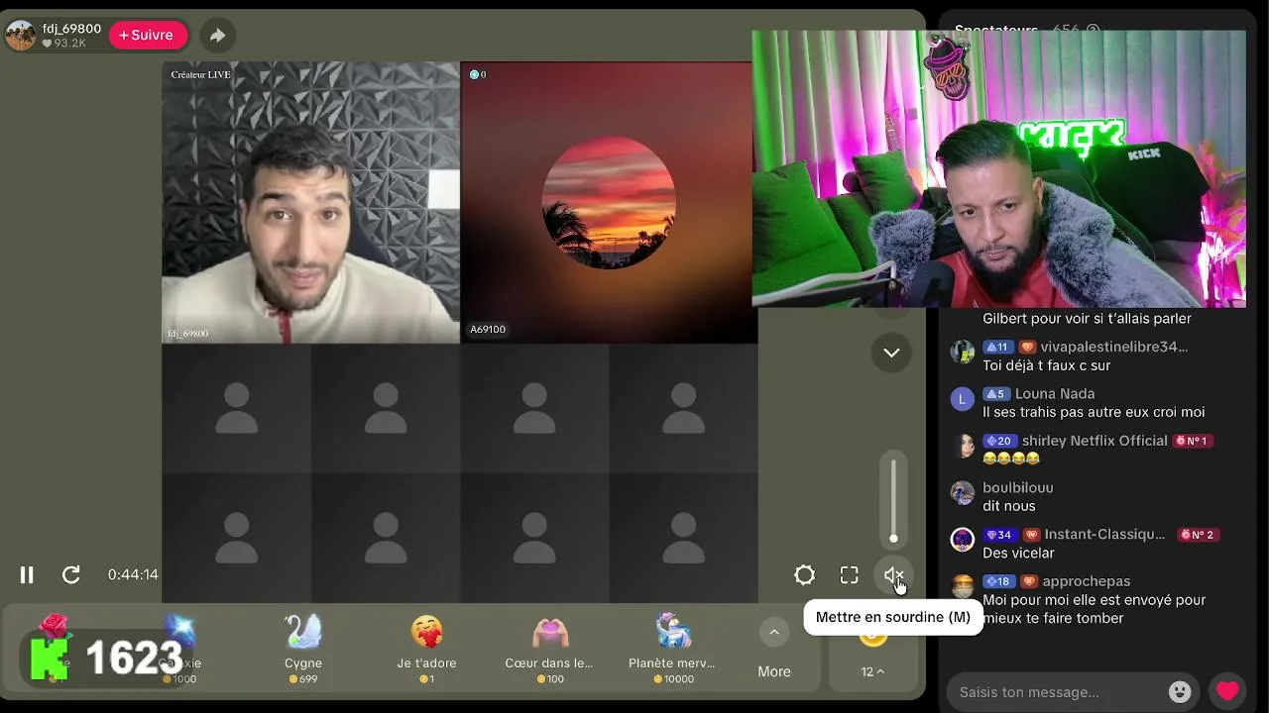Click elapsed time 0:44:14
Image resolution: width=1269 pixels, height=713 pixels.
point(133,574)
